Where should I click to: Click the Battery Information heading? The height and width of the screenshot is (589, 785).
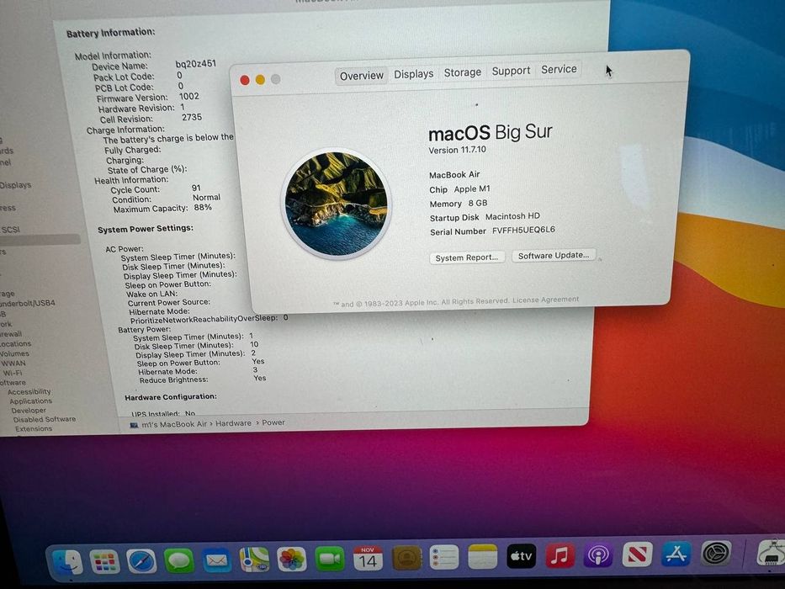(x=111, y=33)
